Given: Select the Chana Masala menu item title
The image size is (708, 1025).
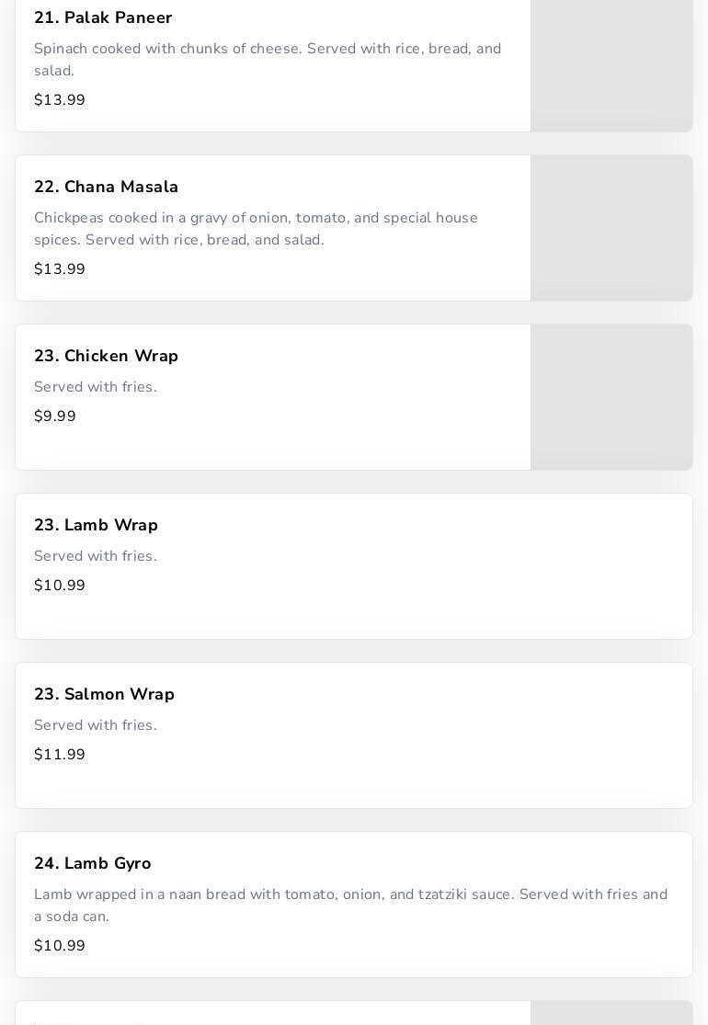Looking at the screenshot, I should coord(107,188).
